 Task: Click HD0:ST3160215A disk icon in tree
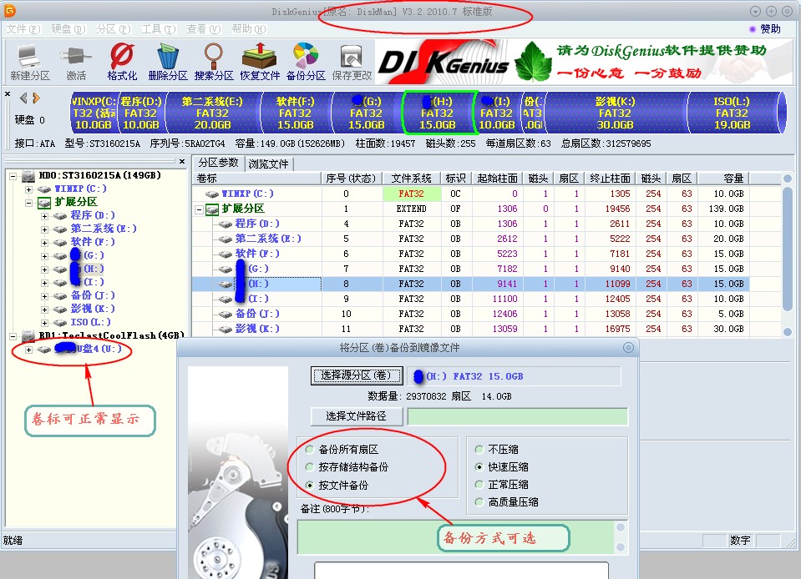28,176
